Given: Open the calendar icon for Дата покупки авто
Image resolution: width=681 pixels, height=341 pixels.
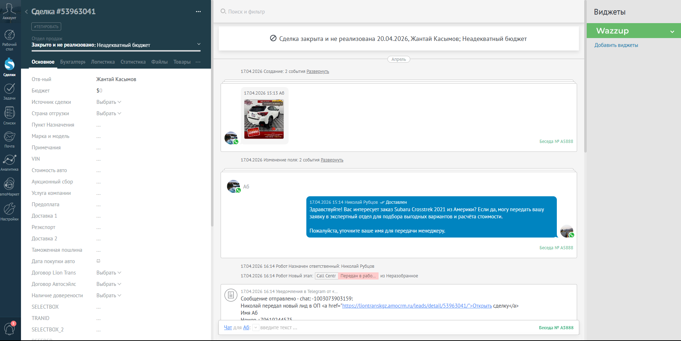Looking at the screenshot, I should 99,261.
